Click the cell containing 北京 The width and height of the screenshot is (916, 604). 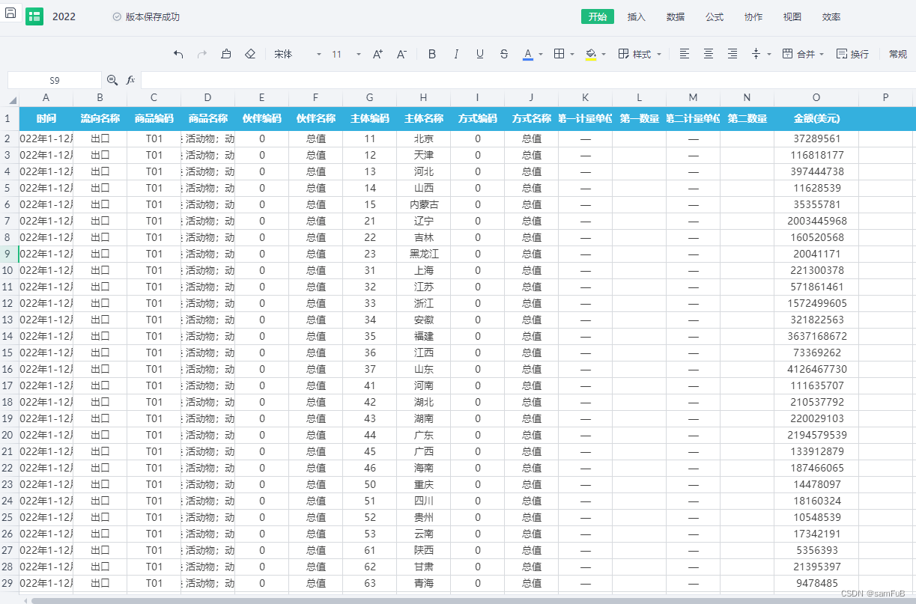[x=424, y=138]
